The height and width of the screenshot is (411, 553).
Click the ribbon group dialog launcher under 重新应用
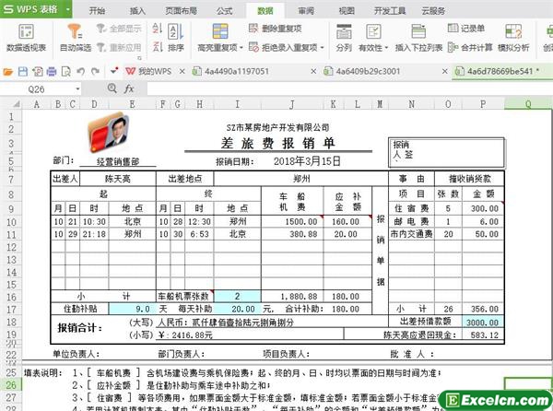pyautogui.click(x=139, y=58)
